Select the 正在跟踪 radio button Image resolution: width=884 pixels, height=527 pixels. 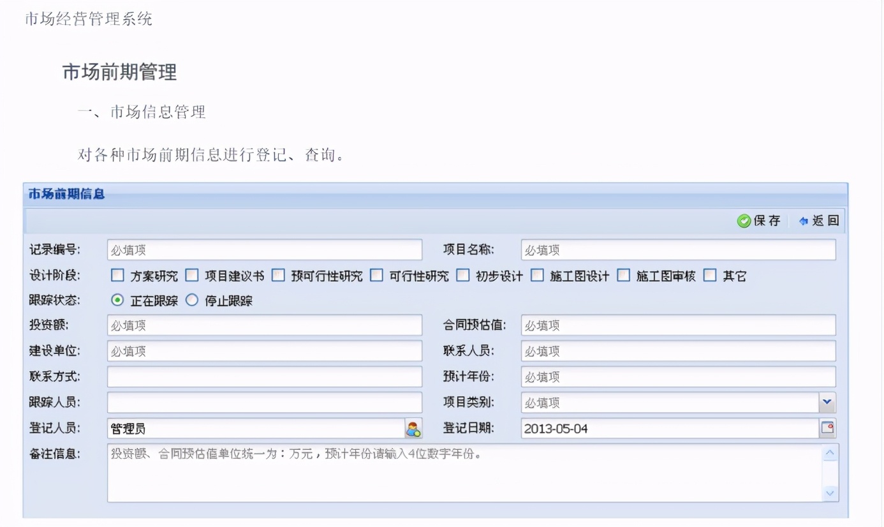117,300
